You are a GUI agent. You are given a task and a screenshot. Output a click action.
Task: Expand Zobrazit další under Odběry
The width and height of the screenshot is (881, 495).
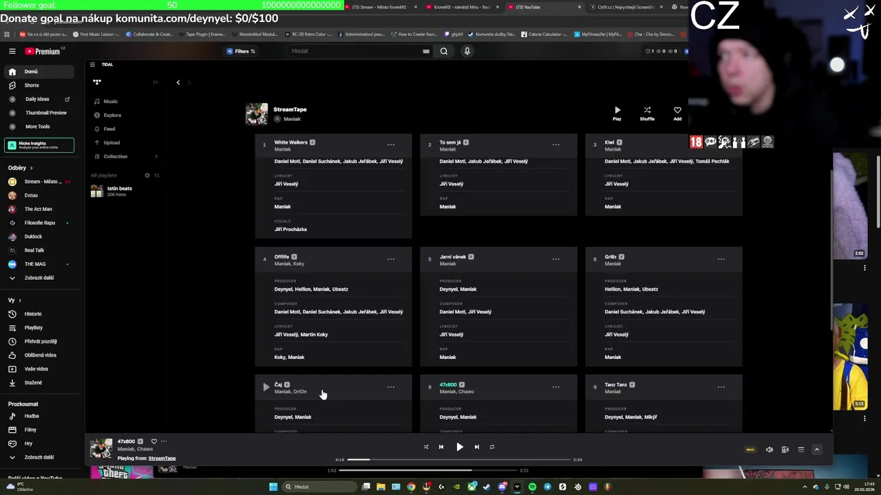click(x=39, y=278)
